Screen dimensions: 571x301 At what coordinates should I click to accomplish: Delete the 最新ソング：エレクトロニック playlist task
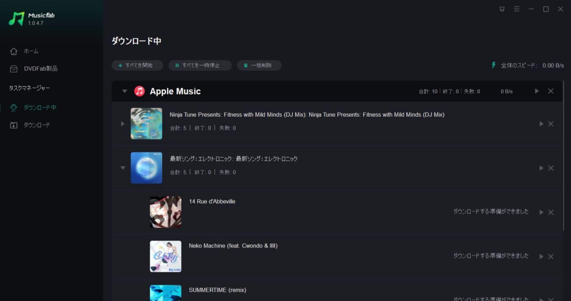551,168
